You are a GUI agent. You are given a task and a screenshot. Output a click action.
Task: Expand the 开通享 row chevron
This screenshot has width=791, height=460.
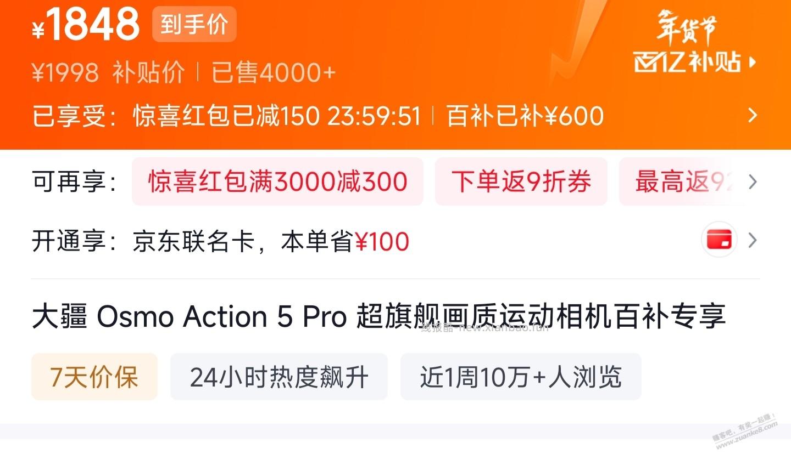coord(754,240)
